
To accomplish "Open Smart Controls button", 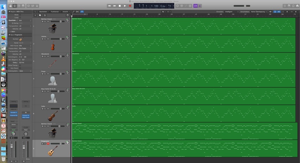I will click(29, 6).
